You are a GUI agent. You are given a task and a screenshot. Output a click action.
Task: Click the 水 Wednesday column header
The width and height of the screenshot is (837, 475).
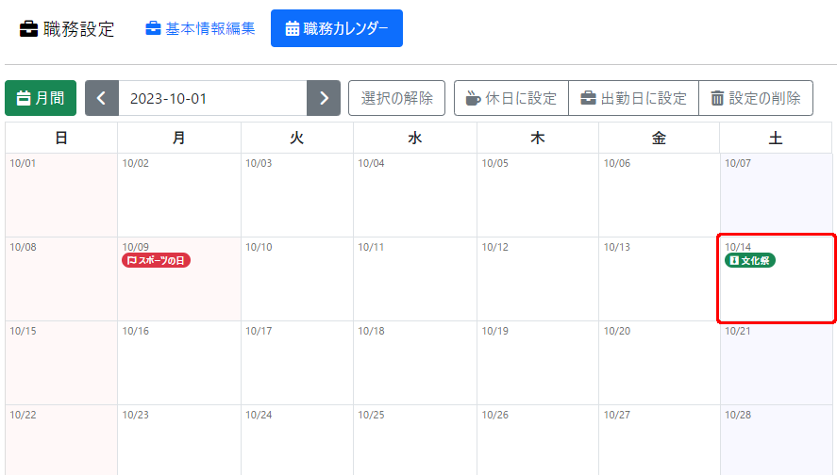coord(415,139)
